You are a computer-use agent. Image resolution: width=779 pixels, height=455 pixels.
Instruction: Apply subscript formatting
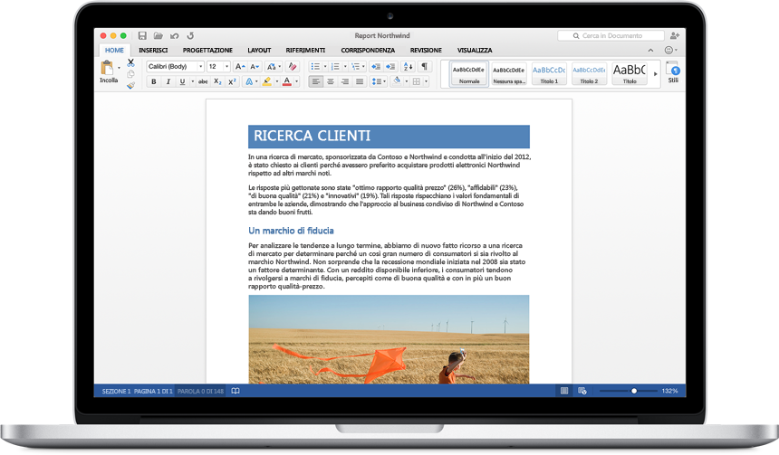point(217,82)
